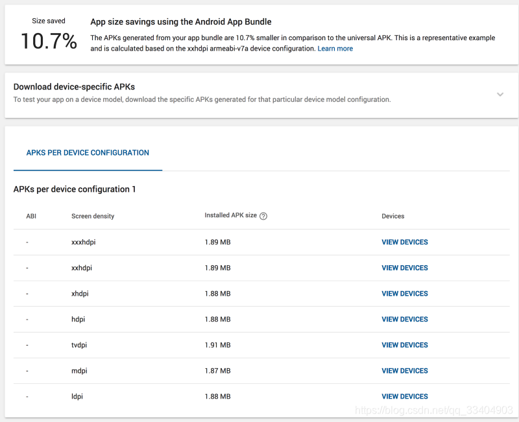Select the xxhdpi screen density cell
This screenshot has width=519, height=422.
(82, 268)
